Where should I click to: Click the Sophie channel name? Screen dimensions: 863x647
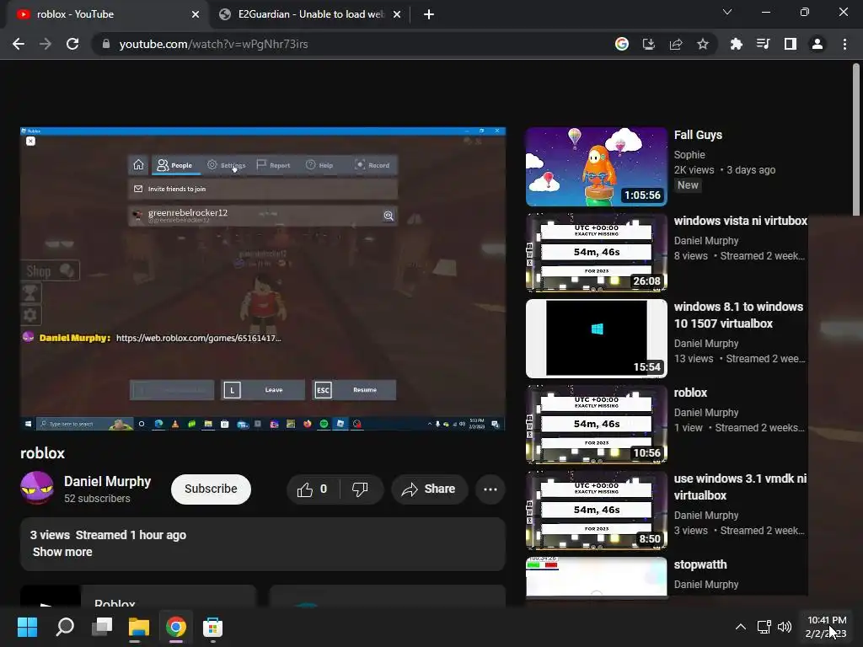pyautogui.click(x=689, y=155)
